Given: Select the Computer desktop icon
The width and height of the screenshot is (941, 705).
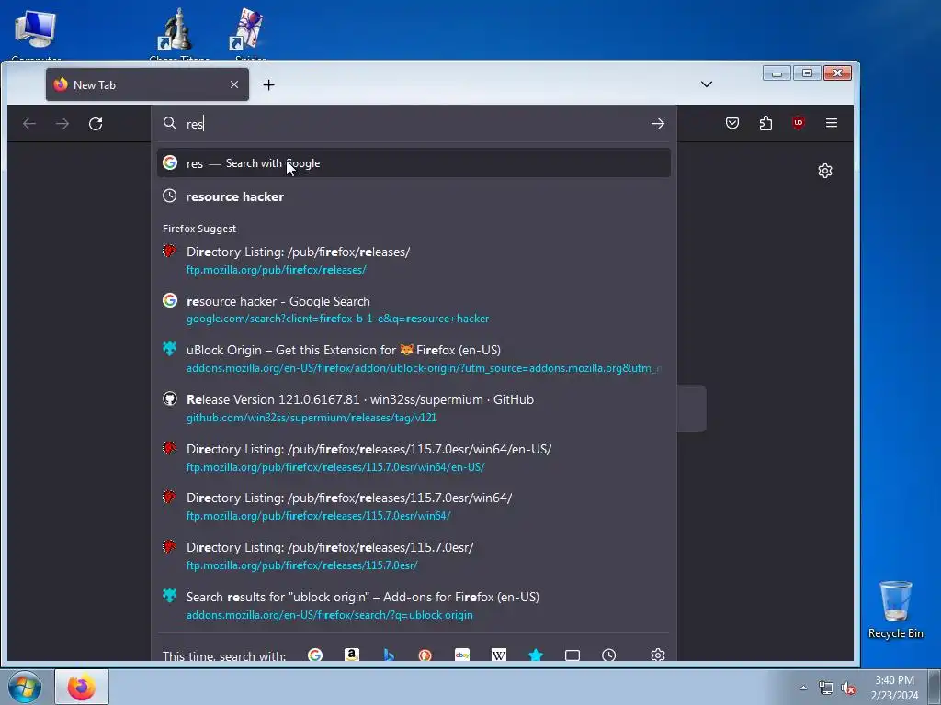Looking at the screenshot, I should (36, 34).
